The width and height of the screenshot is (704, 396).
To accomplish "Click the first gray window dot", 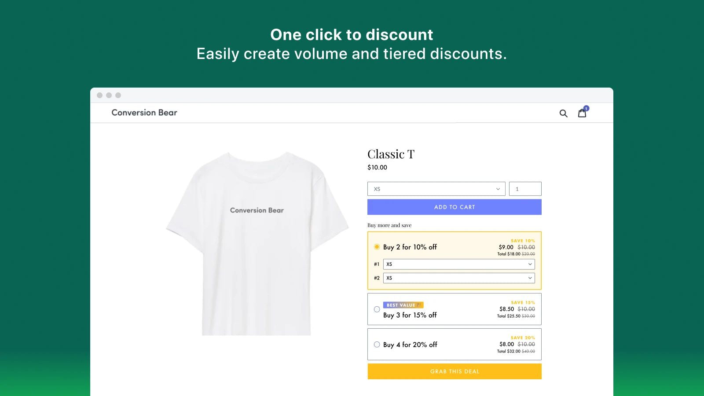I will (100, 95).
